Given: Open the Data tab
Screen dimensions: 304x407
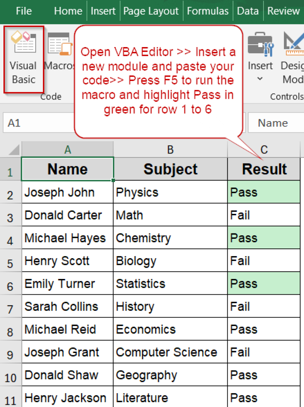Looking at the screenshot, I should point(248,11).
